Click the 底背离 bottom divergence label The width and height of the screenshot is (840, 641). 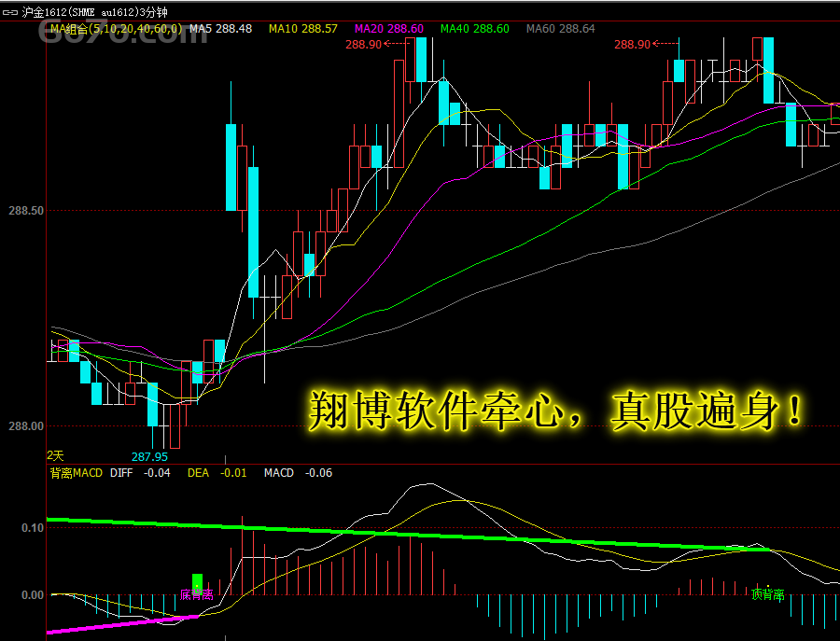[197, 595]
